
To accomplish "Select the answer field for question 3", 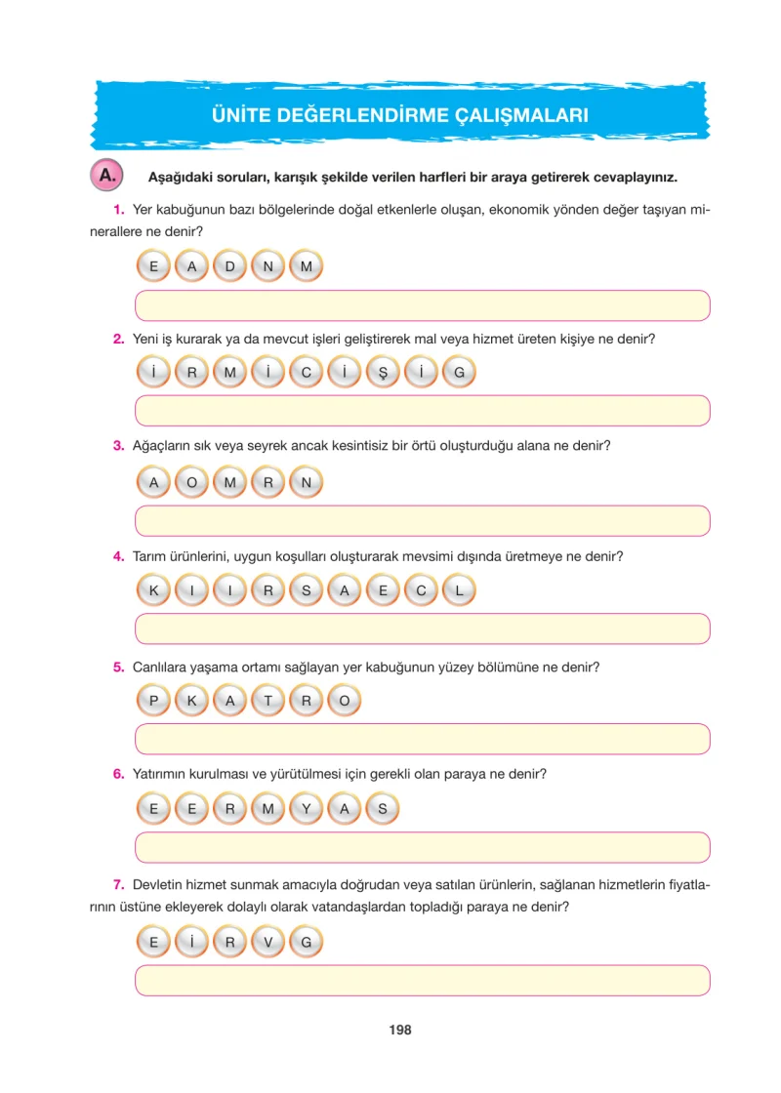I will click(423, 521).
